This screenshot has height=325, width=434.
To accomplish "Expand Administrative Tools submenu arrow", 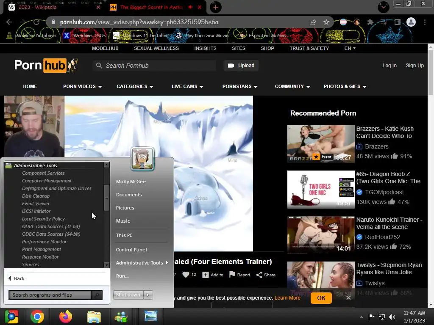I will [167, 262].
